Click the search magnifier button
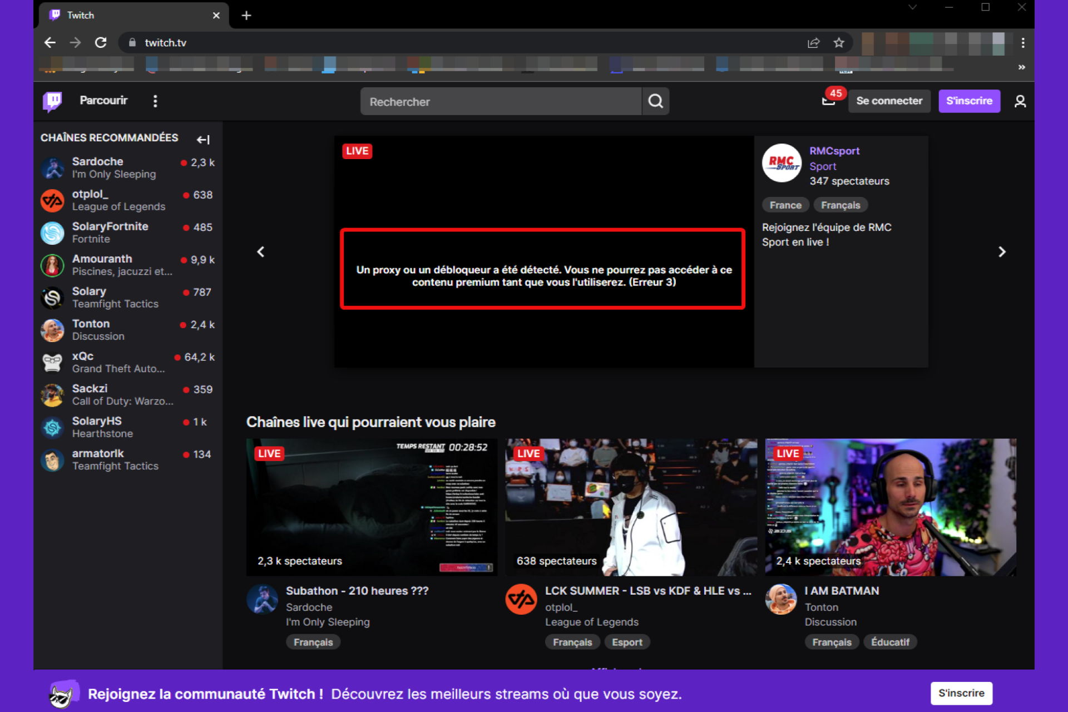This screenshot has width=1068, height=712. [x=655, y=101]
